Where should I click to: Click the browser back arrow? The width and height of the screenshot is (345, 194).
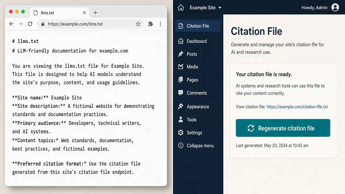(x=11, y=24)
